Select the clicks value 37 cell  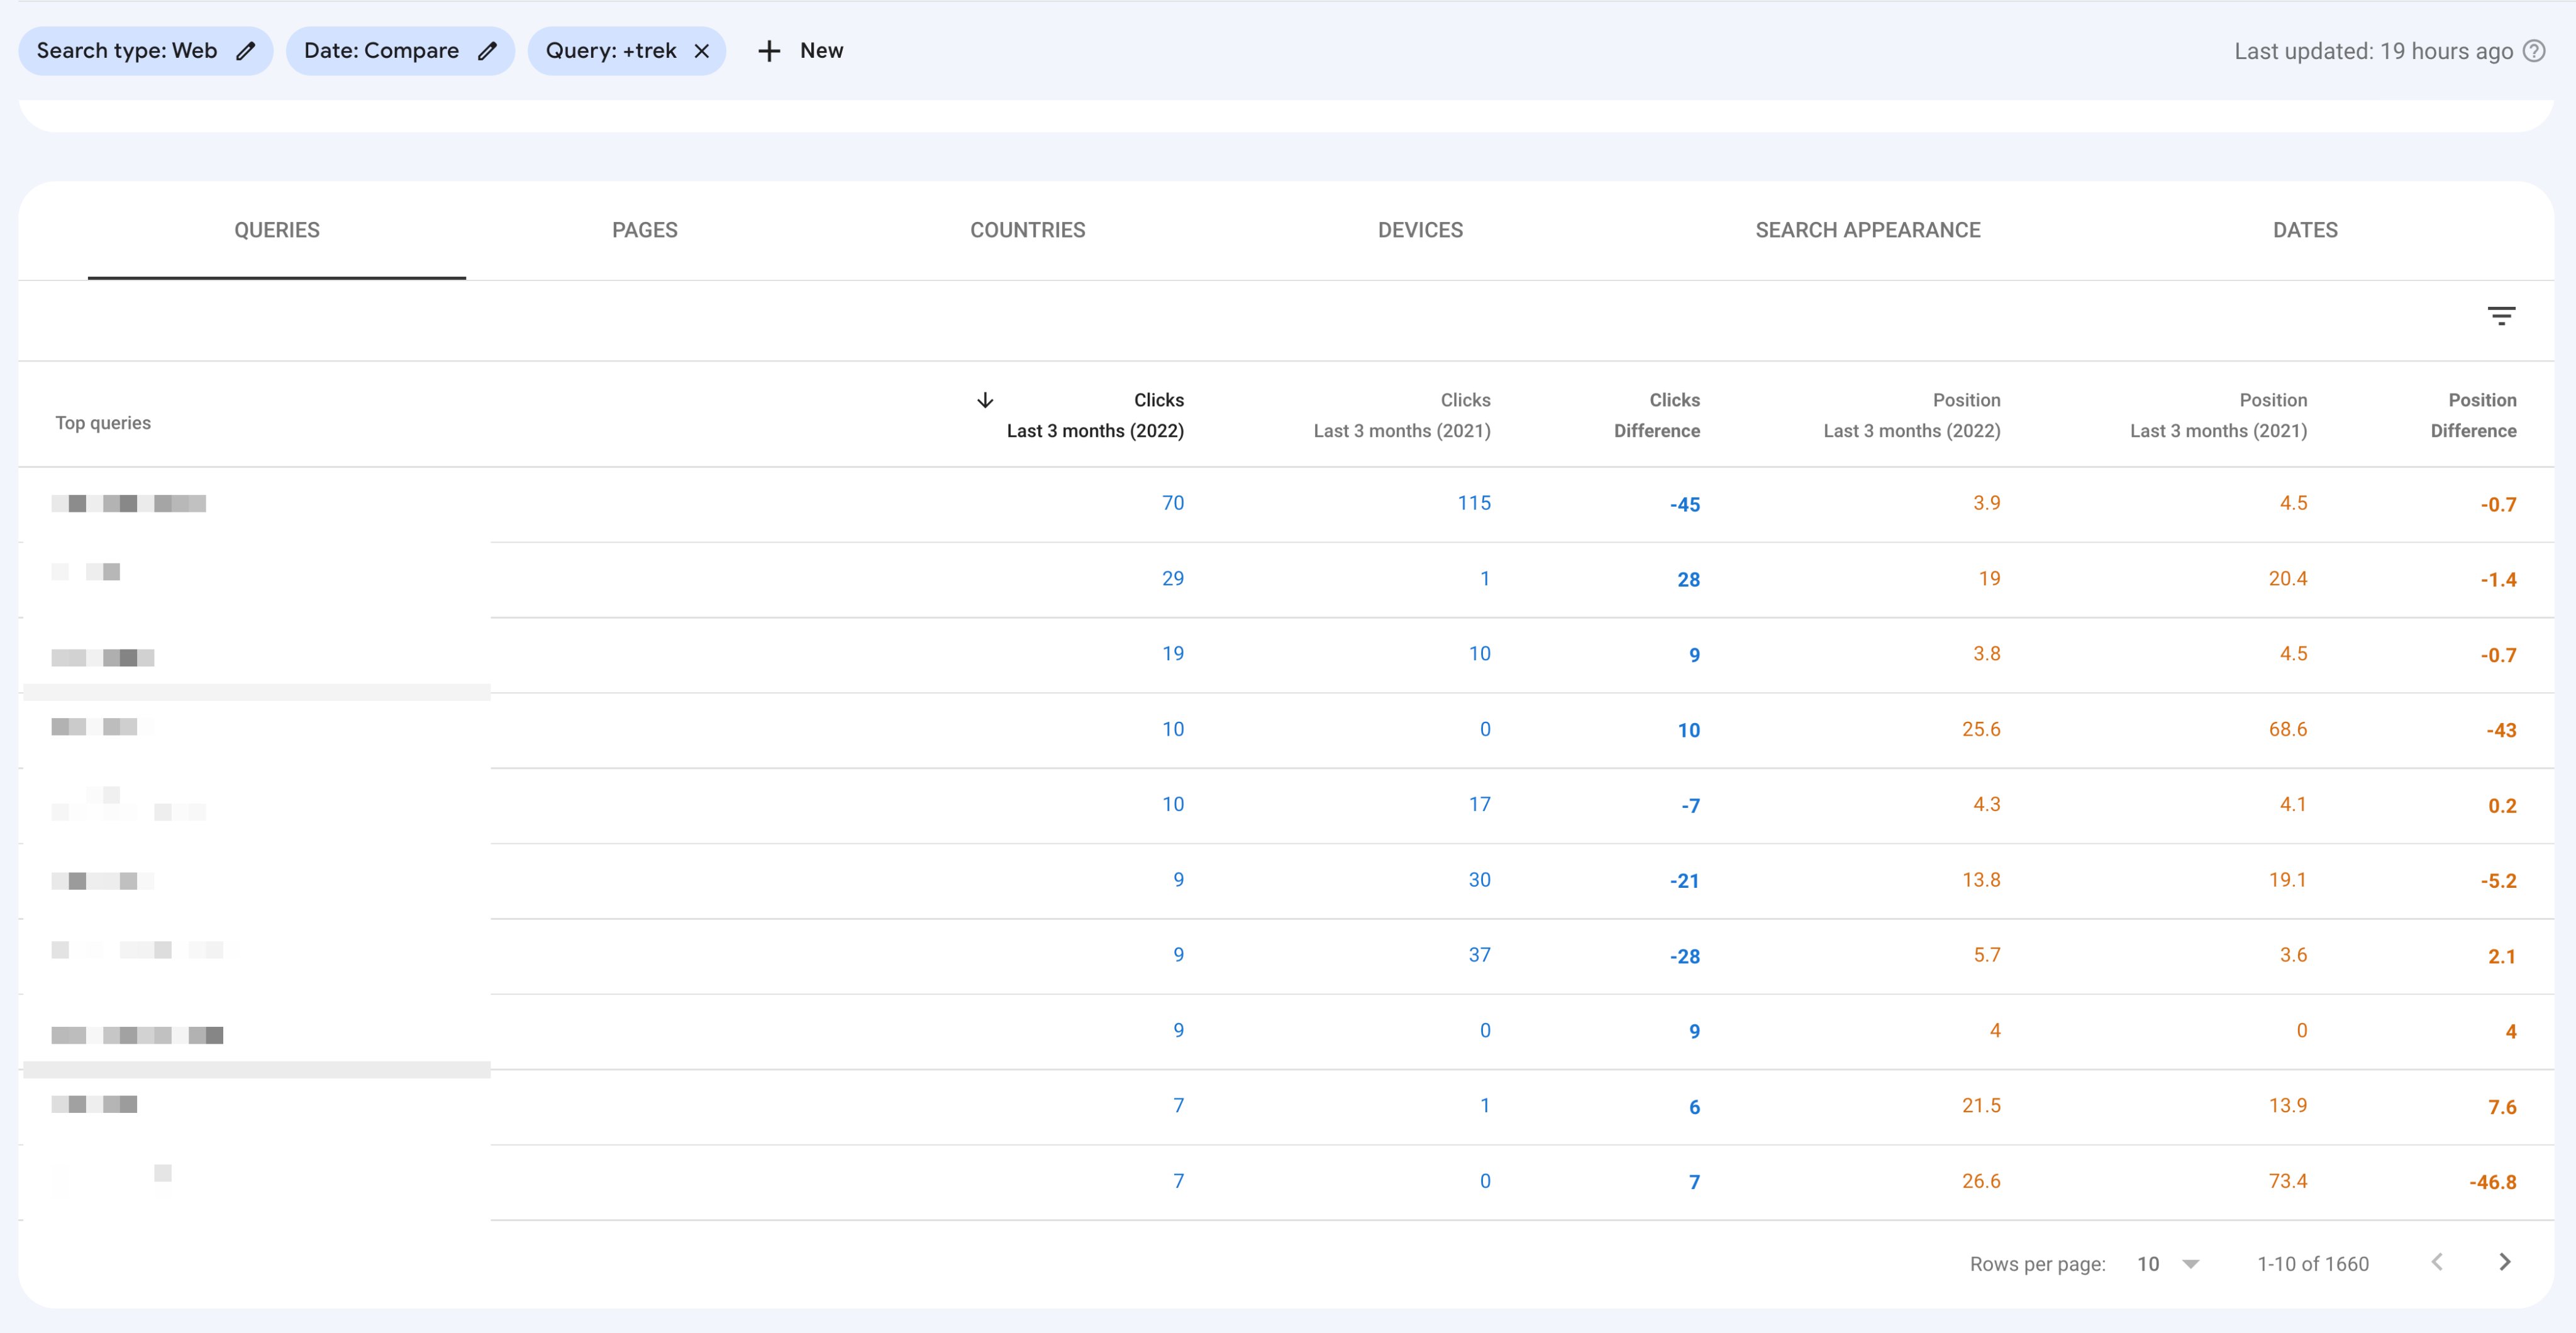1479,955
